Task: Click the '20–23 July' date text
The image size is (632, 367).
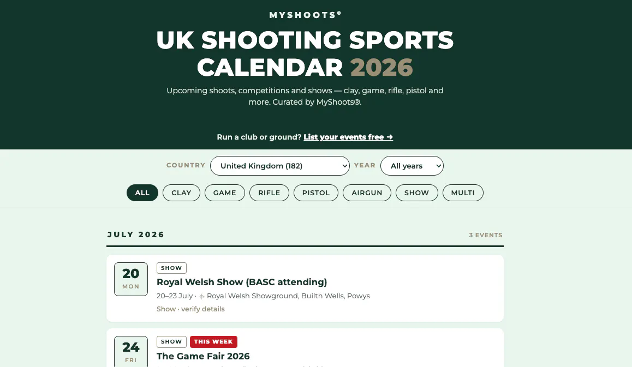Action: point(175,296)
